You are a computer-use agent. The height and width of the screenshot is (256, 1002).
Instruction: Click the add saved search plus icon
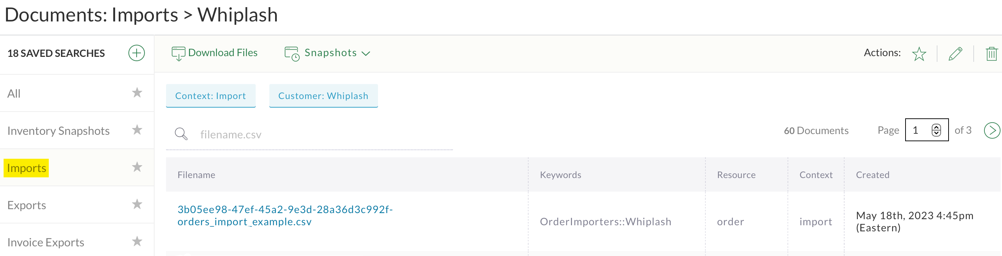[137, 53]
